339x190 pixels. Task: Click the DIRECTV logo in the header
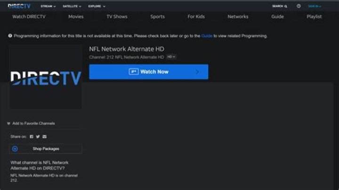click(19, 6)
